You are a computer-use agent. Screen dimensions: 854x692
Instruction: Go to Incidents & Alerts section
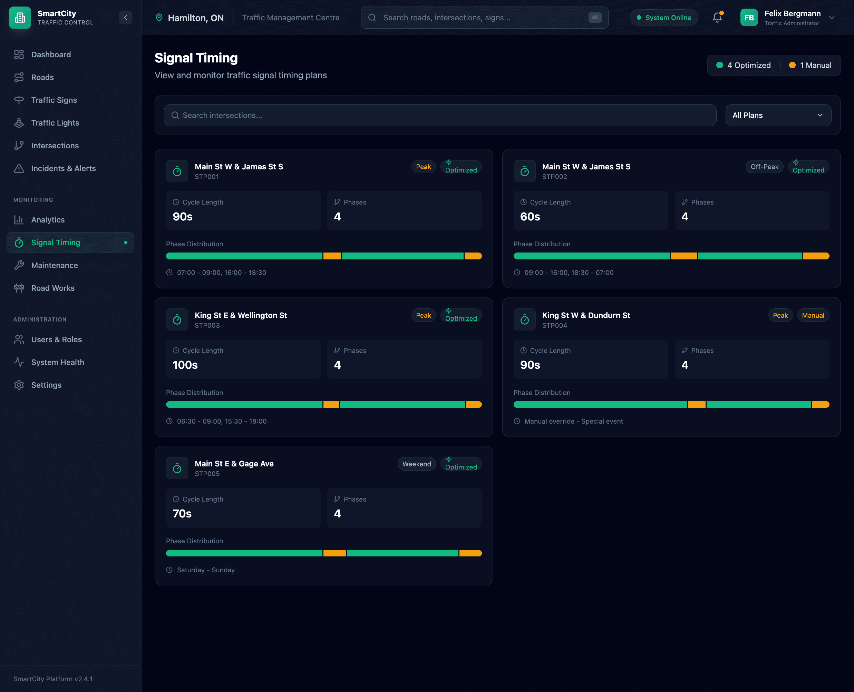[x=63, y=168]
